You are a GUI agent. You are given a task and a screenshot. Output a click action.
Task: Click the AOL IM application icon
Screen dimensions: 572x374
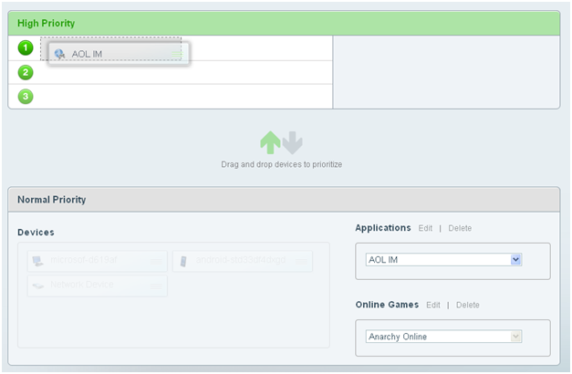(60, 54)
